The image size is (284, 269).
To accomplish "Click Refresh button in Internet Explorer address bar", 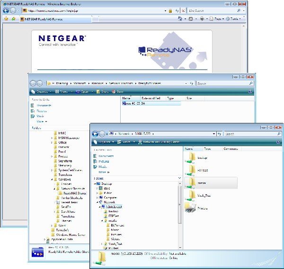I will 177,11.
